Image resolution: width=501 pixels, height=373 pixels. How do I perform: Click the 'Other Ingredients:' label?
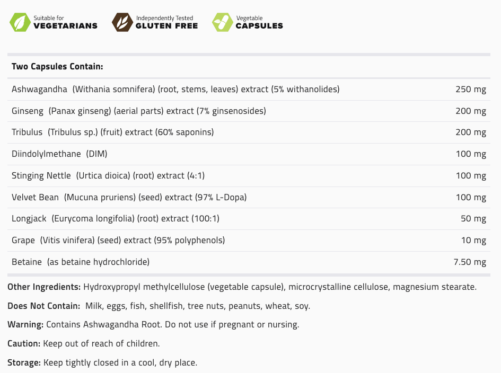coord(44,287)
